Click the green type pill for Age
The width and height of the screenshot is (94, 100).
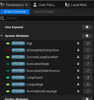coord(8,43)
